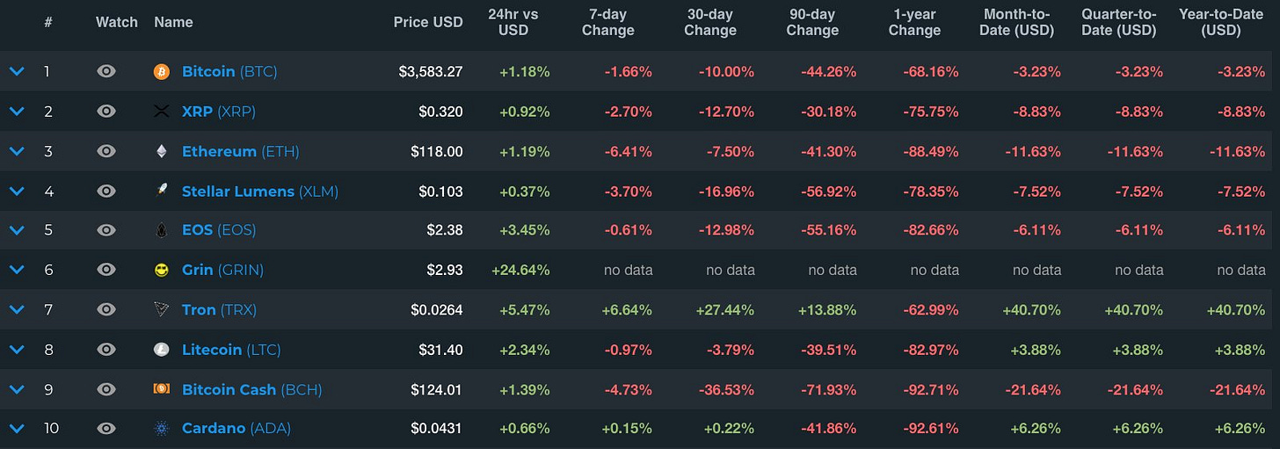Expand the Grin row details arrow

pyautogui.click(x=16, y=270)
